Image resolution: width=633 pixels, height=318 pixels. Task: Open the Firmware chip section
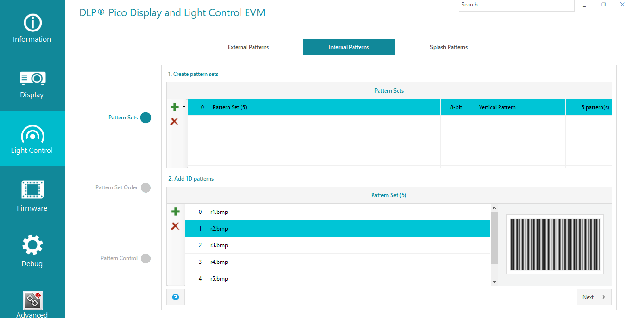(x=32, y=194)
